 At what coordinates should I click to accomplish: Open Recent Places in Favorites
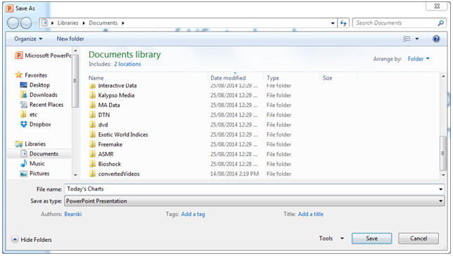[x=42, y=105]
